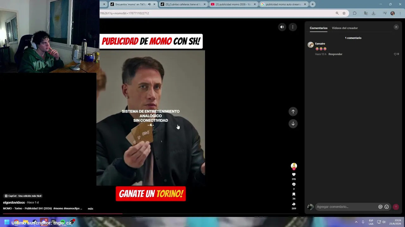Mute the TikTok video sound
Image resolution: width=405 pixels, height=227 pixels.
point(282,27)
